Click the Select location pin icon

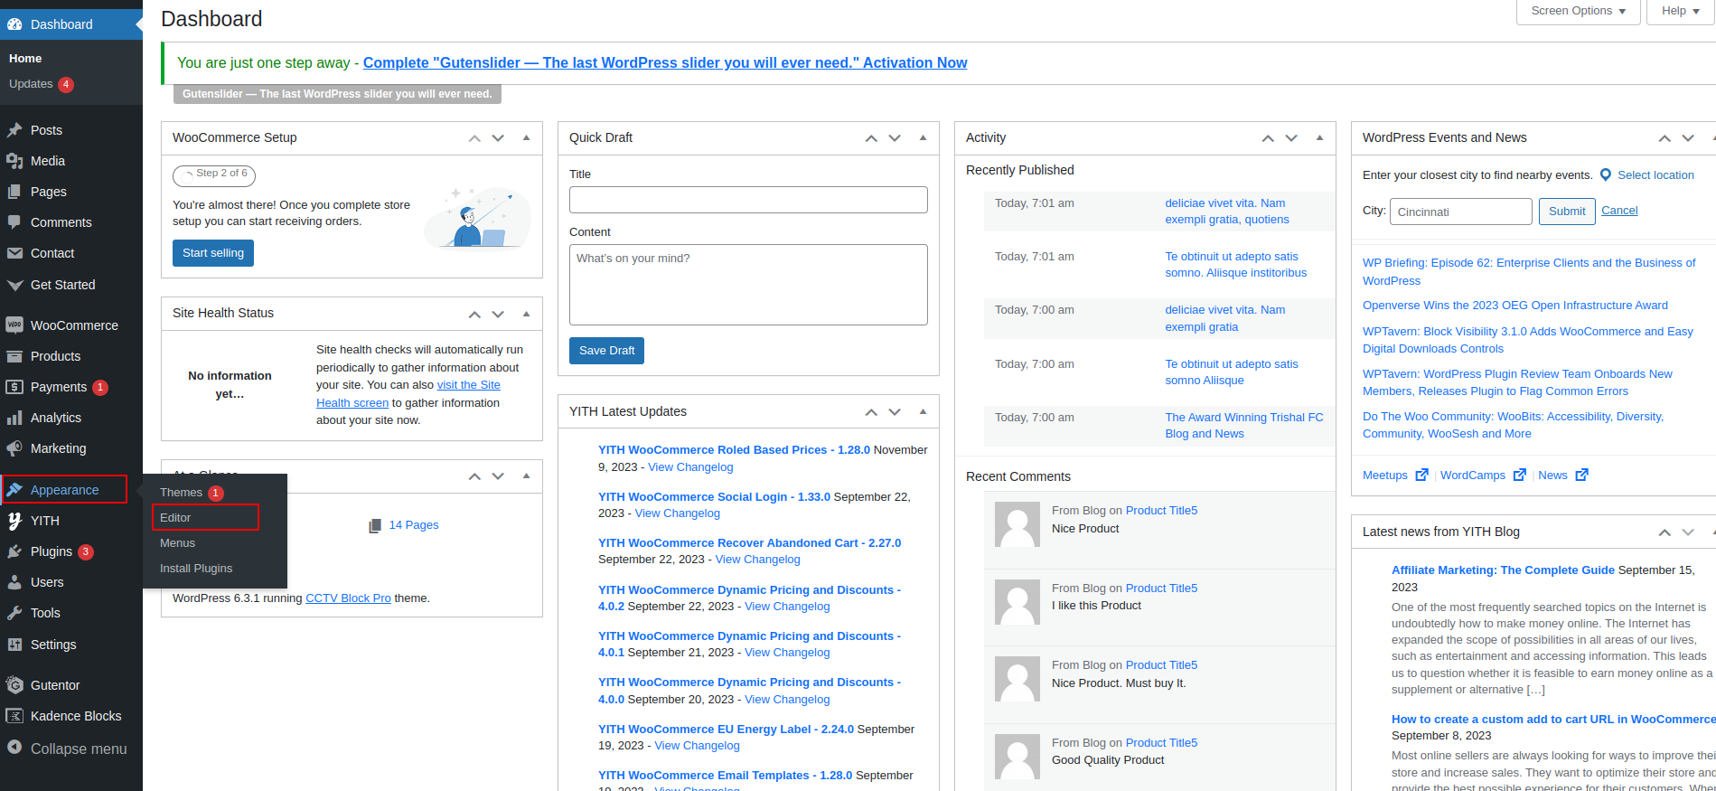pos(1606,175)
